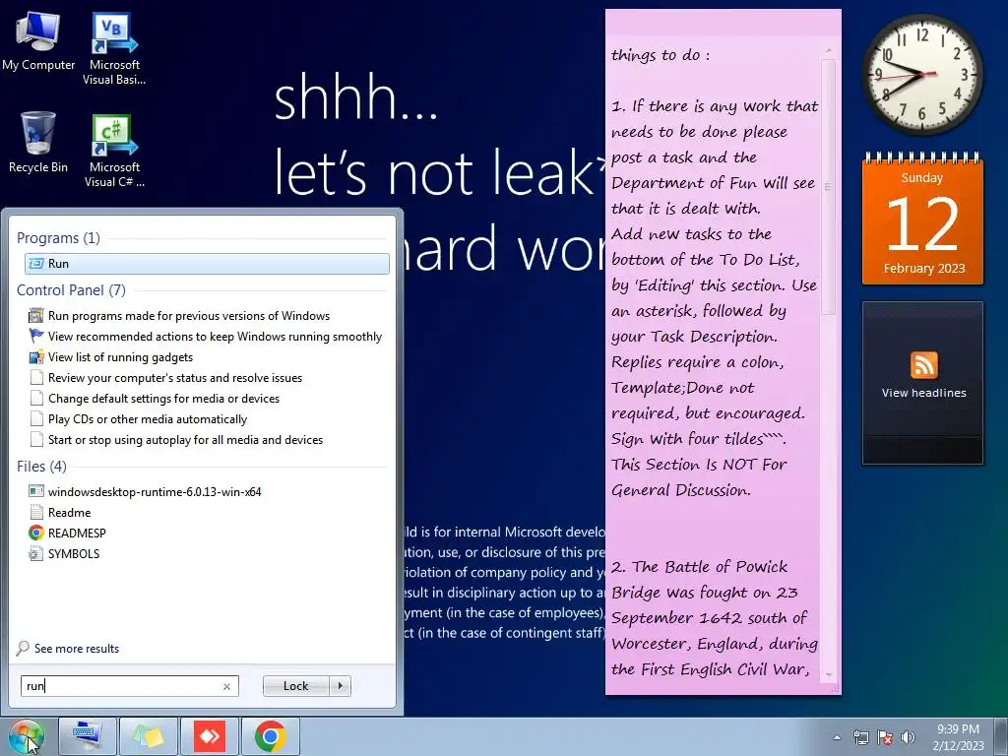The image size is (1008, 756).
Task: Click the Start orb button
Action: click(x=27, y=736)
